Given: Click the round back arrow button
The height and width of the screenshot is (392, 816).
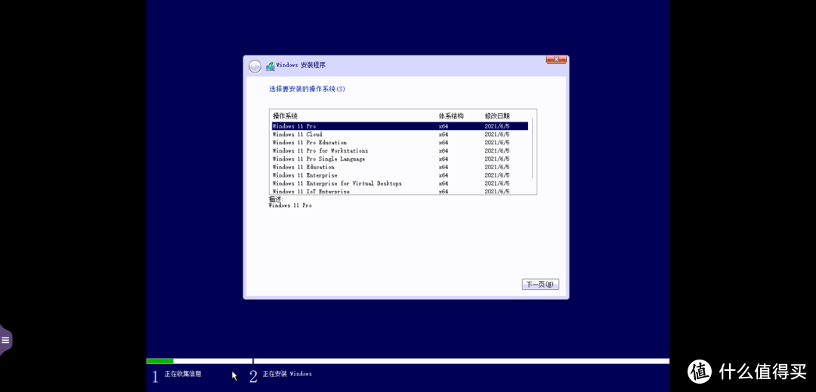Looking at the screenshot, I should coord(255,66).
